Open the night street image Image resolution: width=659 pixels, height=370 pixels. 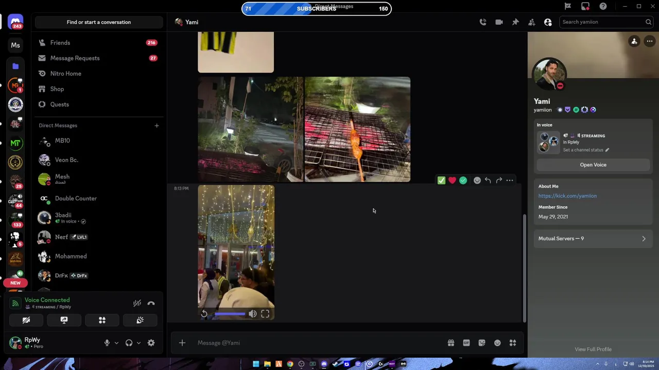[251, 129]
